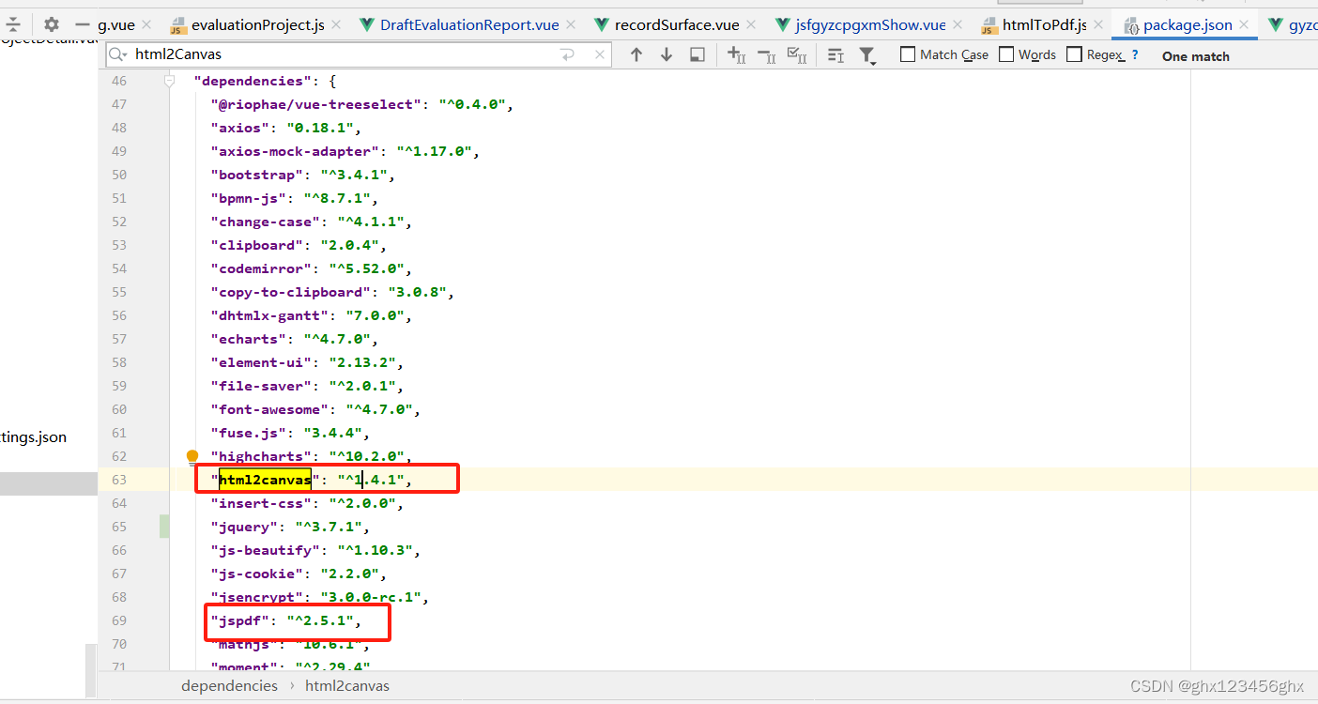The height and width of the screenshot is (704, 1318).
Task: Click the "echarts" dependency key
Action: point(249,339)
